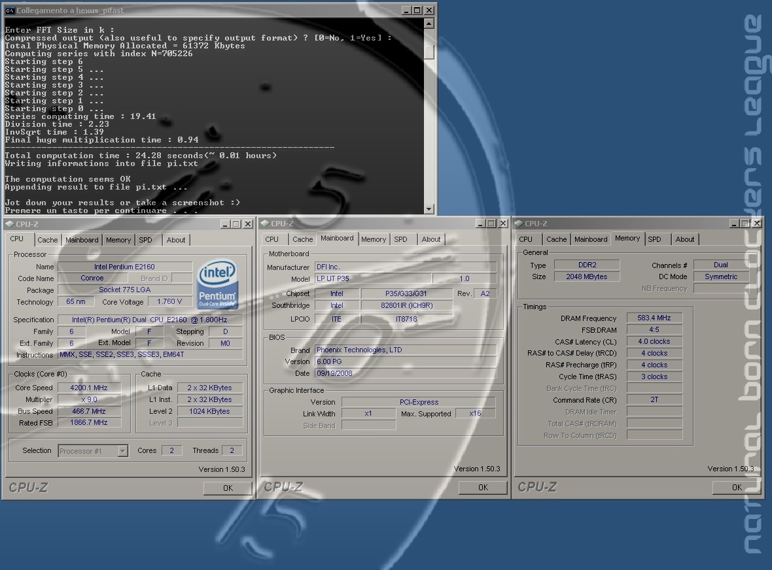Minimize the right CPU-Z window

tap(734, 224)
